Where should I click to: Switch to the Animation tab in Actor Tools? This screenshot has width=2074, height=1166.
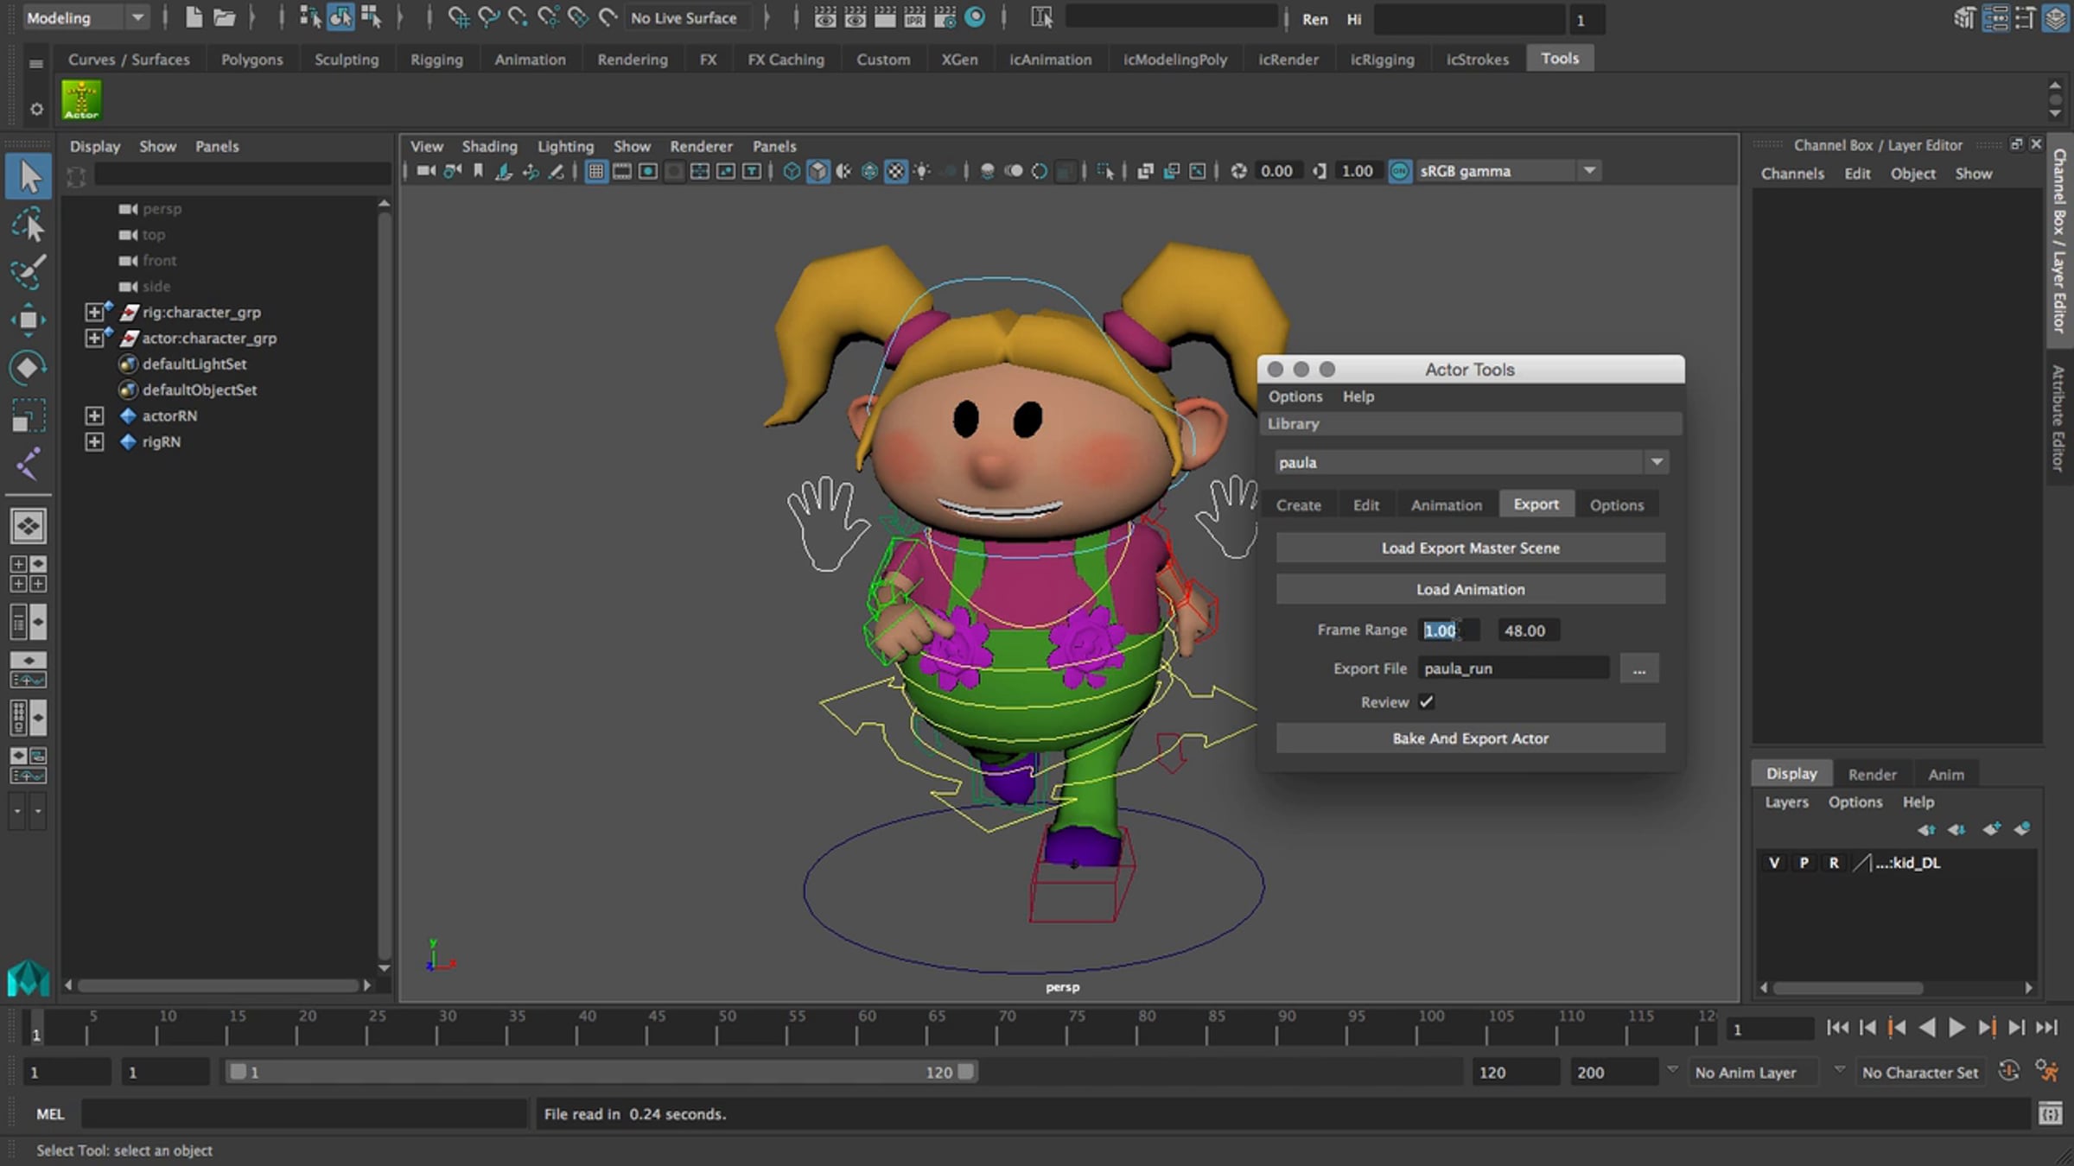tap(1446, 504)
